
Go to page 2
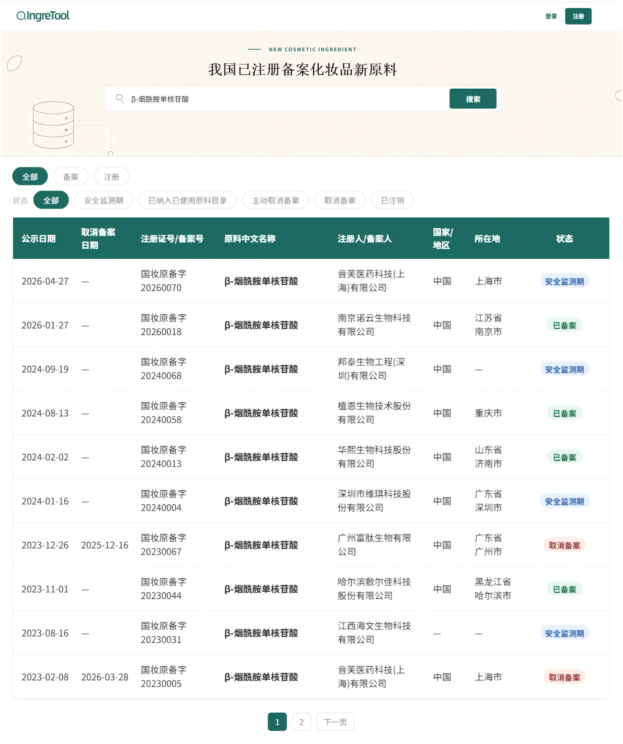pos(301,722)
